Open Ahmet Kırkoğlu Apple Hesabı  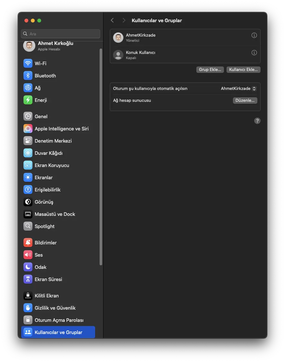click(x=49, y=46)
